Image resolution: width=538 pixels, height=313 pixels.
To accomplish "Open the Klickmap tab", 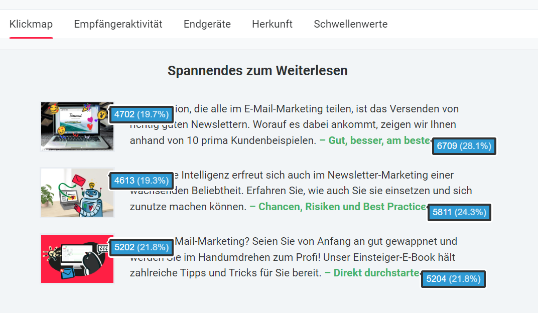I will click(31, 24).
